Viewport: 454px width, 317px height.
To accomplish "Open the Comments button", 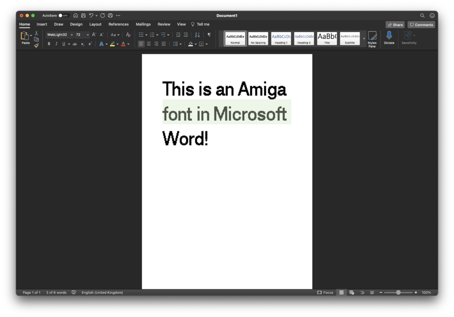I will 421,25.
